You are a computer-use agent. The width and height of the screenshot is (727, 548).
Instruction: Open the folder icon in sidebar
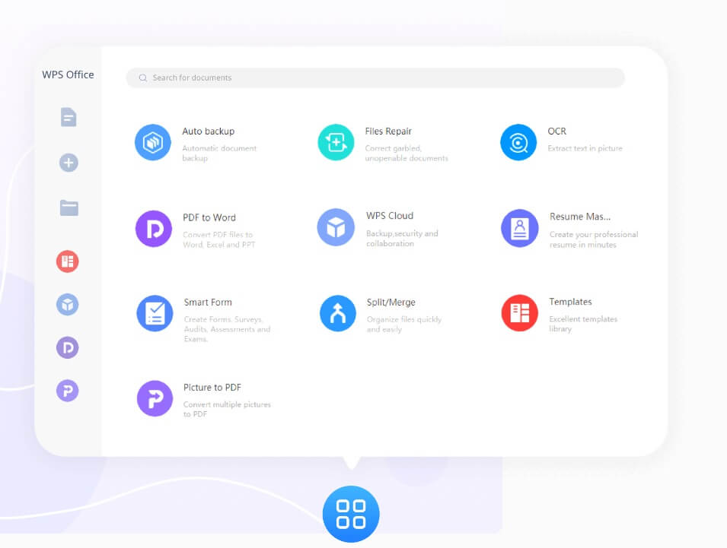pos(69,207)
